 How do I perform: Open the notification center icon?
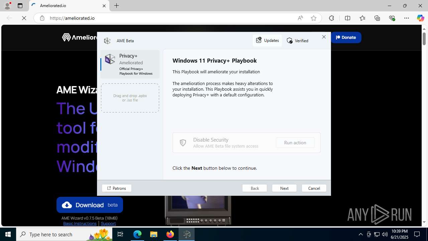click(x=417, y=234)
